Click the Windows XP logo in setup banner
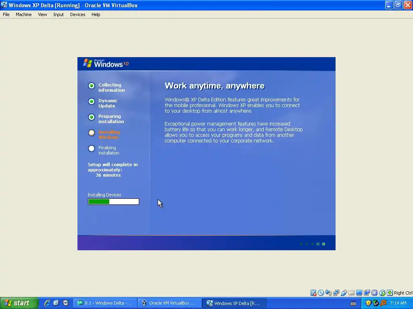This screenshot has height=309, width=413. coord(106,63)
